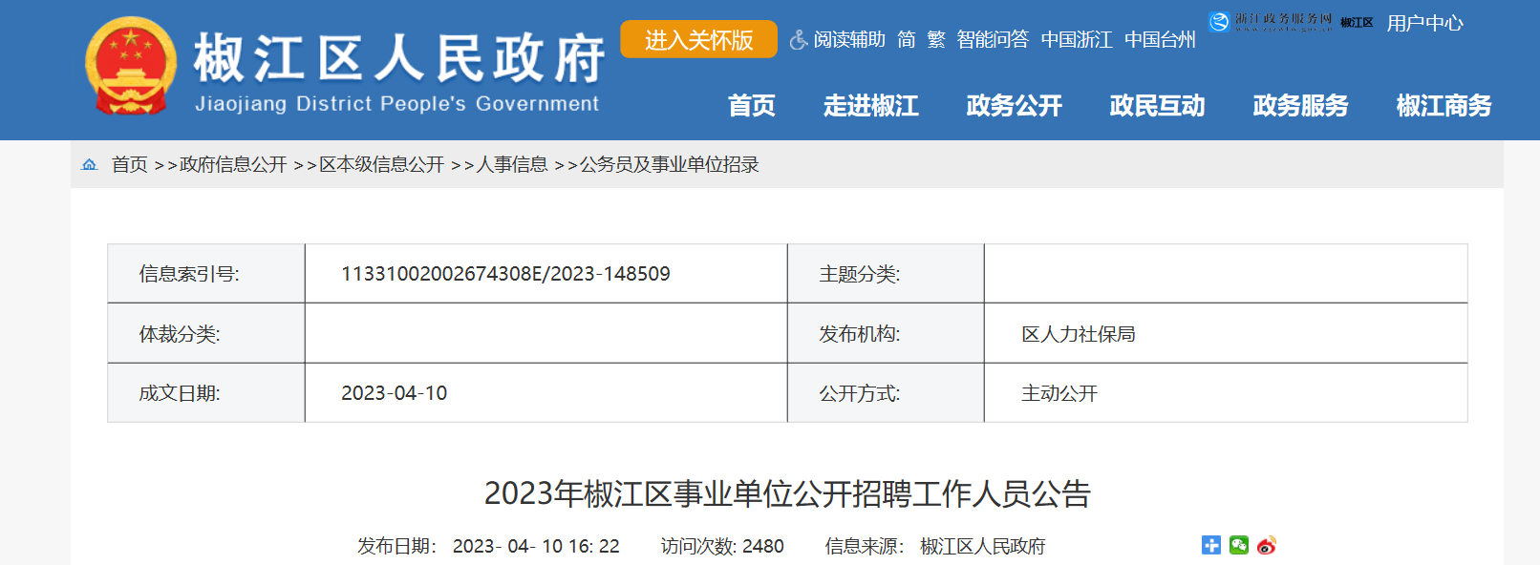This screenshot has height=565, width=1540.
Task: Click the 信息索引号 label cell
Action: pos(206,274)
